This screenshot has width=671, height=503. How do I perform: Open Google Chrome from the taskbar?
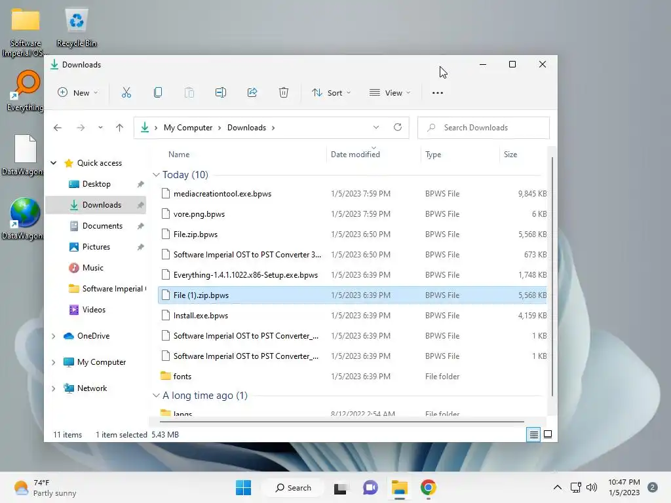(429, 487)
